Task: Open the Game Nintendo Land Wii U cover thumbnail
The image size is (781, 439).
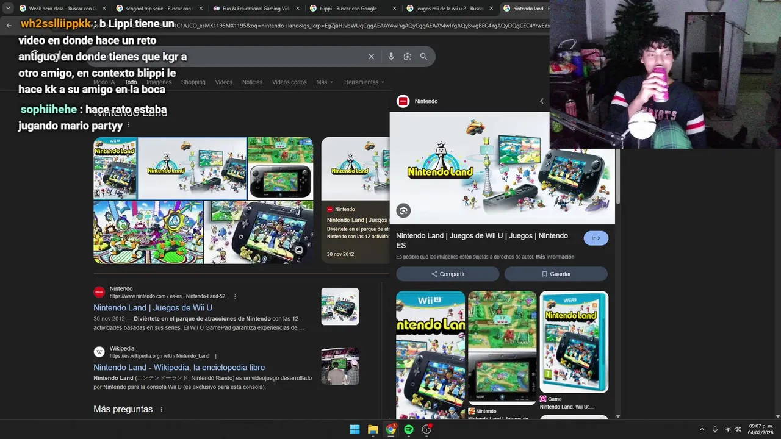Action: pyautogui.click(x=574, y=342)
